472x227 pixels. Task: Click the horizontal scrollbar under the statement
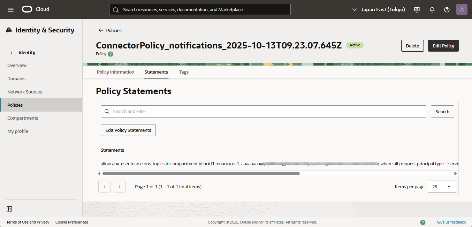click(201, 173)
